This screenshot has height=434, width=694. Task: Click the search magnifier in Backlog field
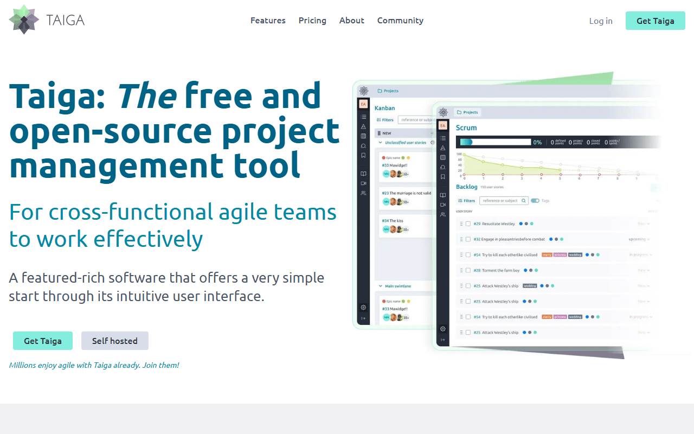pyautogui.click(x=524, y=201)
